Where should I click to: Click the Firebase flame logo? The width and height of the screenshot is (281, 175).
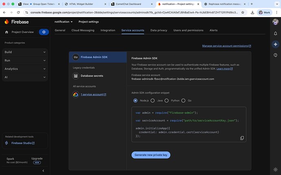7,22
